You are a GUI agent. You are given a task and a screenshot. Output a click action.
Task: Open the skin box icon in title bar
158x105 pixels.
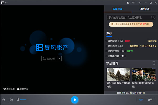128,3
